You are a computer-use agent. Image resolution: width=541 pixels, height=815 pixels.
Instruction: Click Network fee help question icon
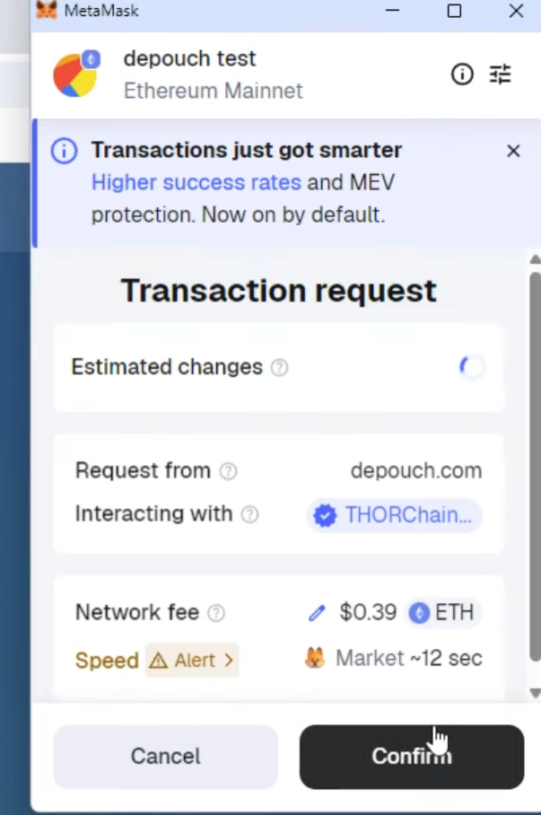pyautogui.click(x=216, y=613)
